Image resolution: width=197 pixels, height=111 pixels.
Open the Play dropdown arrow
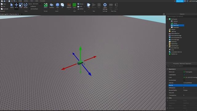point(89,9)
